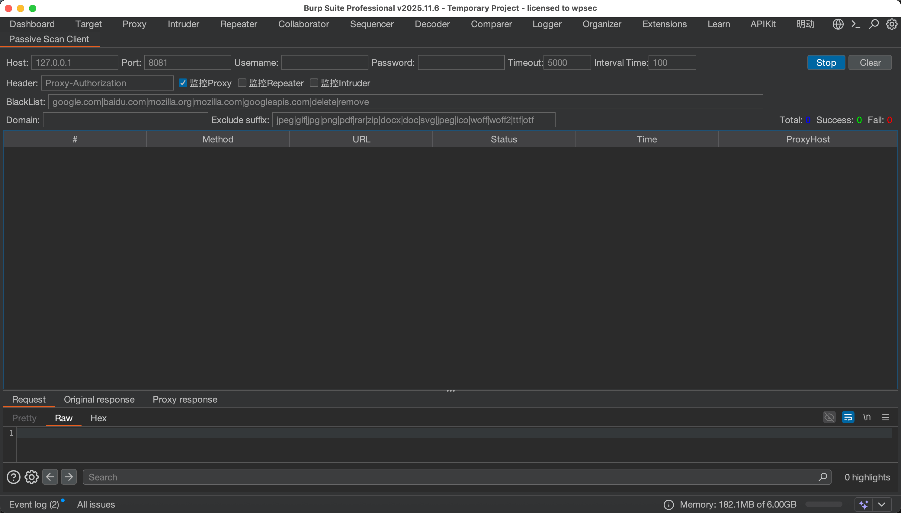Click the Clear button
Viewport: 901px width, 513px height.
[870, 62]
